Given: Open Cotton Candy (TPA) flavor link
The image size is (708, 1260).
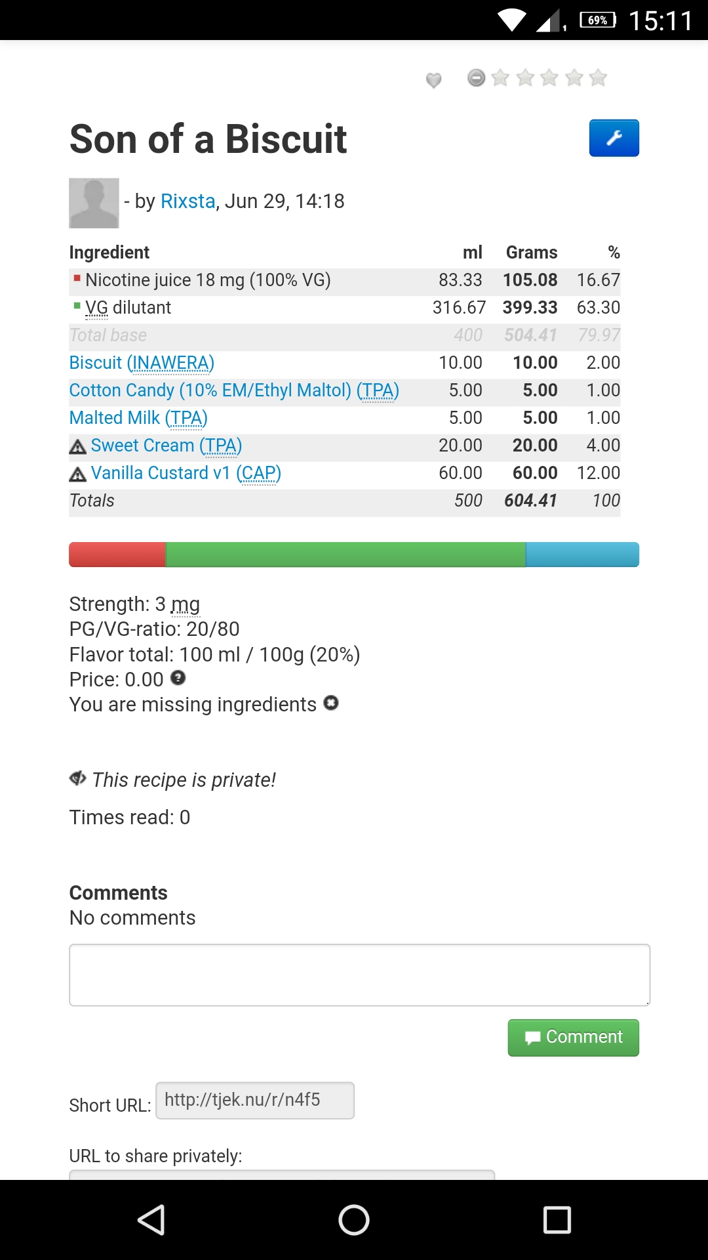Looking at the screenshot, I should [x=234, y=390].
